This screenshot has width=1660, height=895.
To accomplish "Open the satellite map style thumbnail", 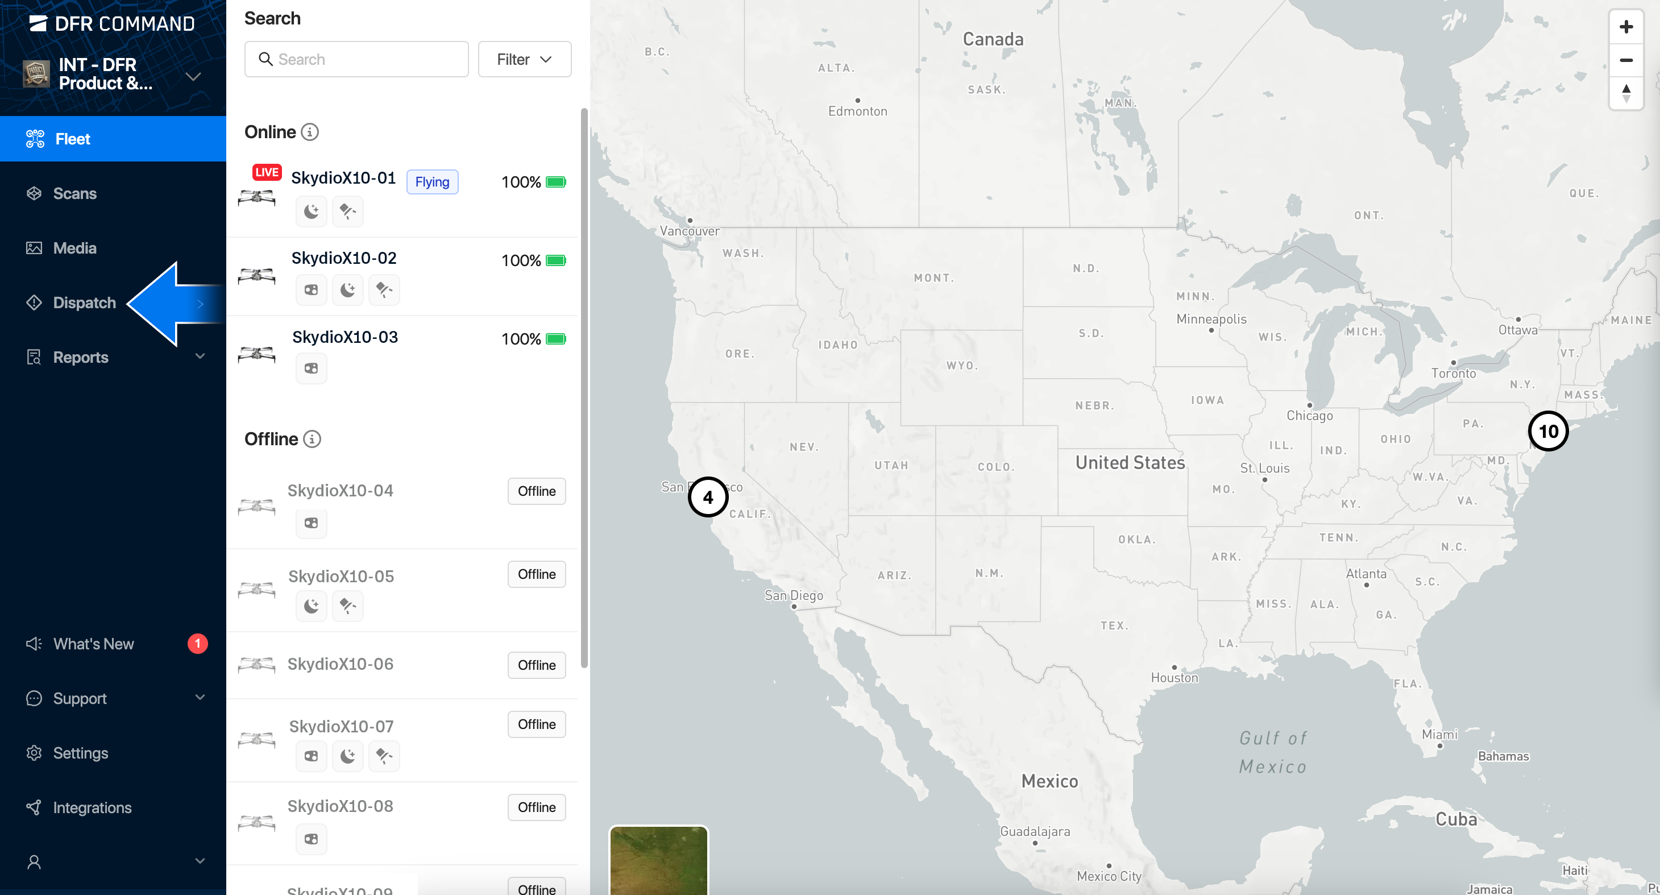I will [x=658, y=860].
